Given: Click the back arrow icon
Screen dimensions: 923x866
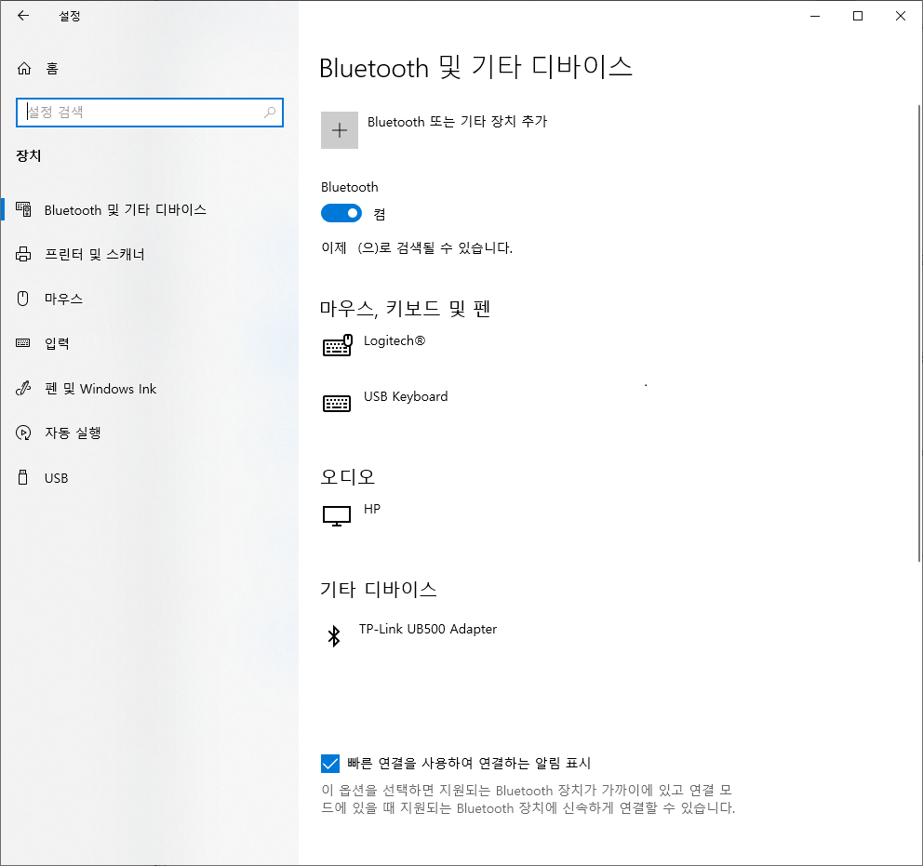Looking at the screenshot, I should 23,16.
